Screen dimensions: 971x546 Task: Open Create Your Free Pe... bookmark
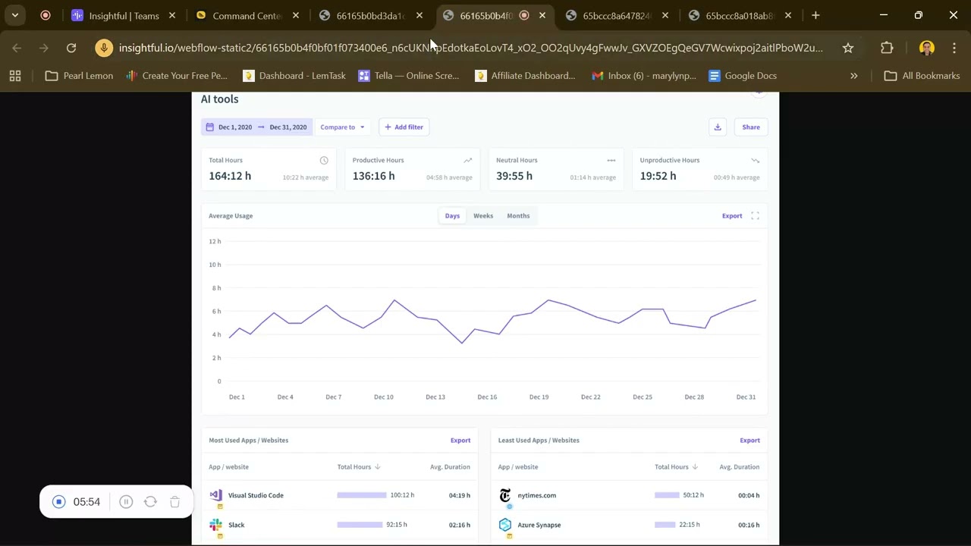tap(176, 76)
